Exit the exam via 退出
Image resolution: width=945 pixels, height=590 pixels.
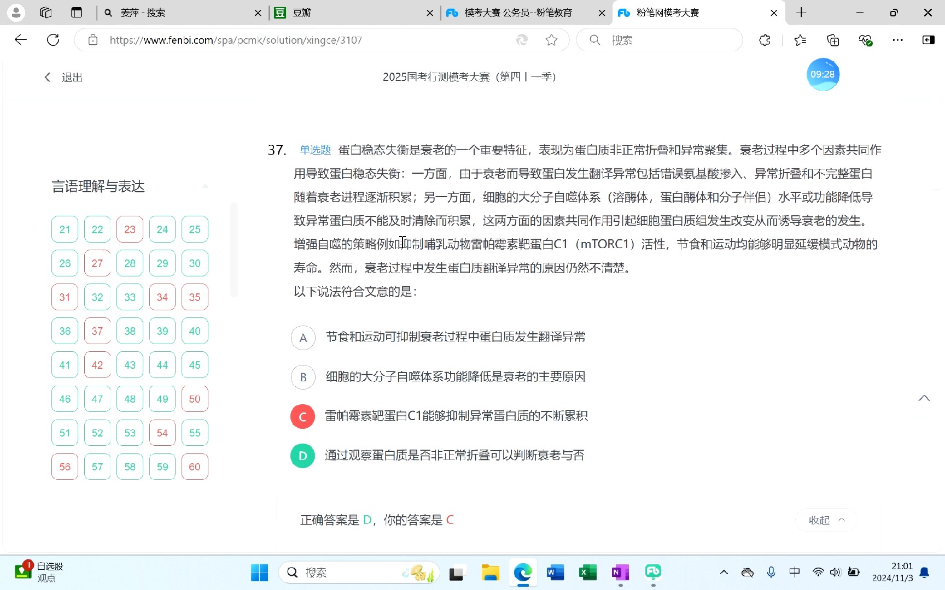pyautogui.click(x=63, y=78)
